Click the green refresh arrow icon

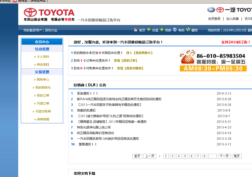click(162, 30)
